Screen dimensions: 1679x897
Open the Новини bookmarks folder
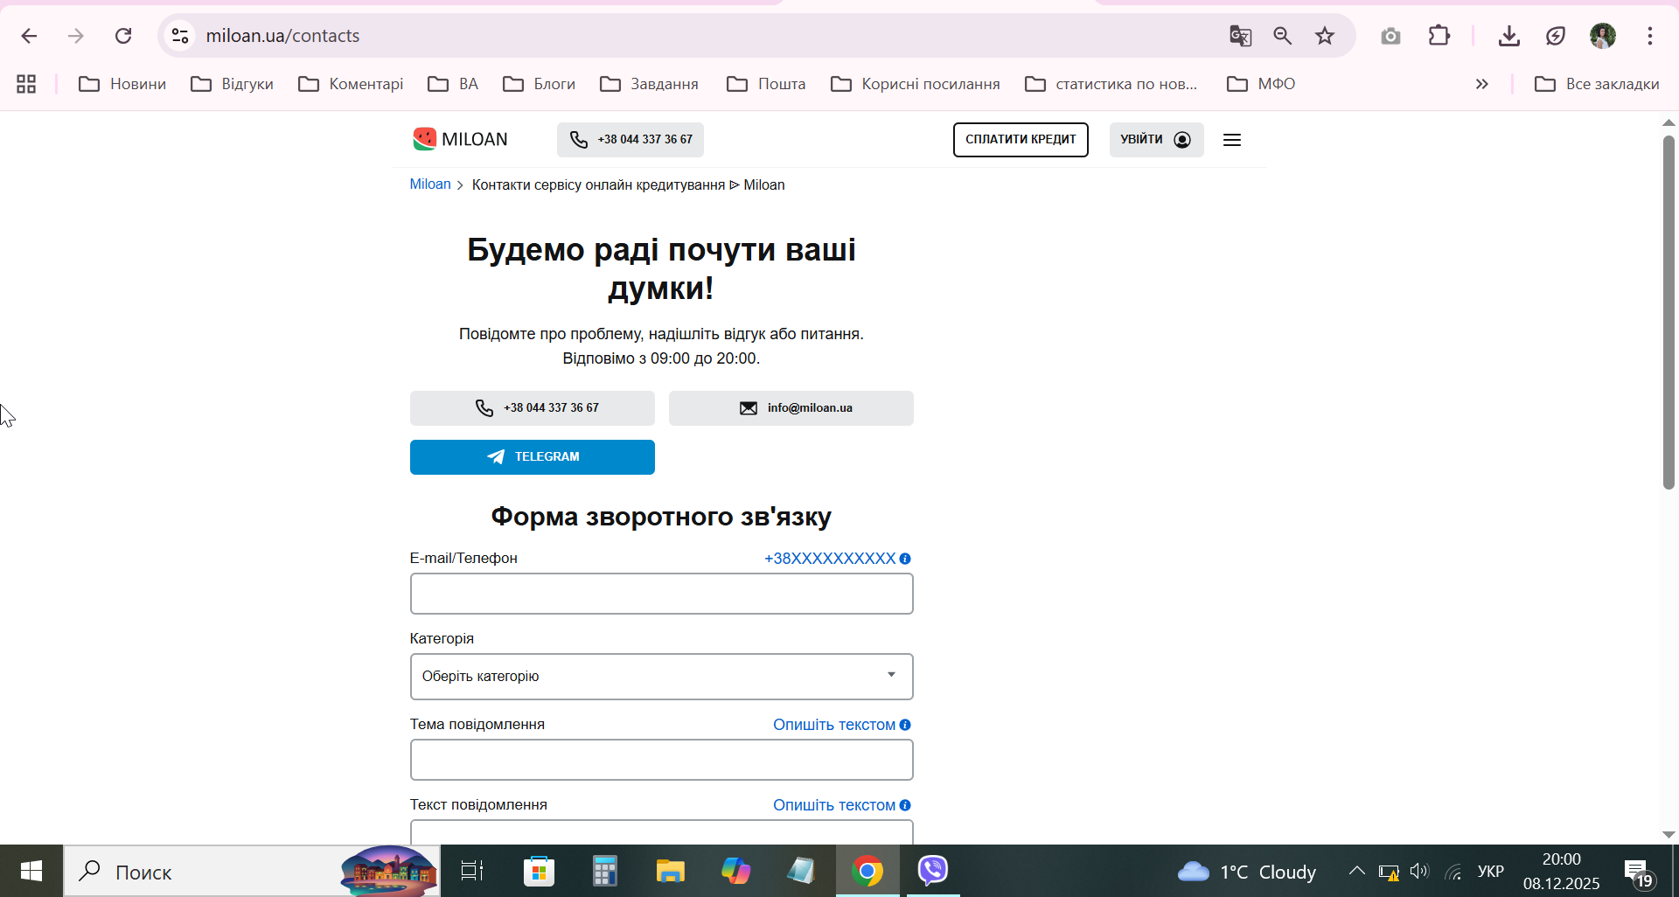122,84
